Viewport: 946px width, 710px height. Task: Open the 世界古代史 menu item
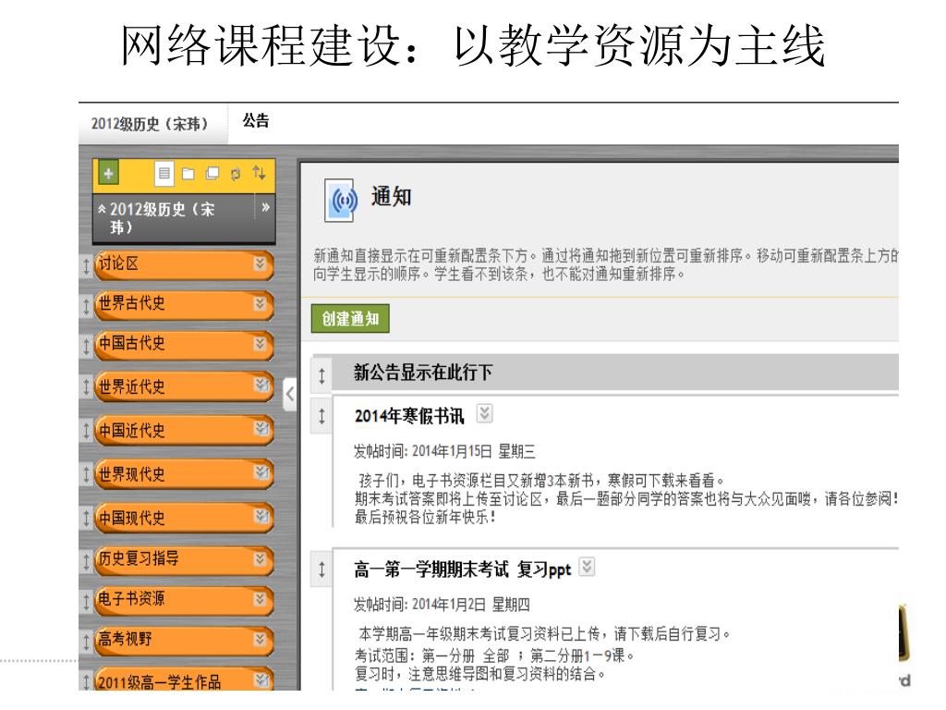coord(184,305)
